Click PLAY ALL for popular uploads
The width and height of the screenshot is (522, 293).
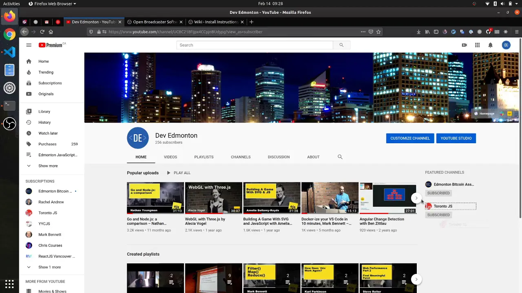click(x=179, y=173)
